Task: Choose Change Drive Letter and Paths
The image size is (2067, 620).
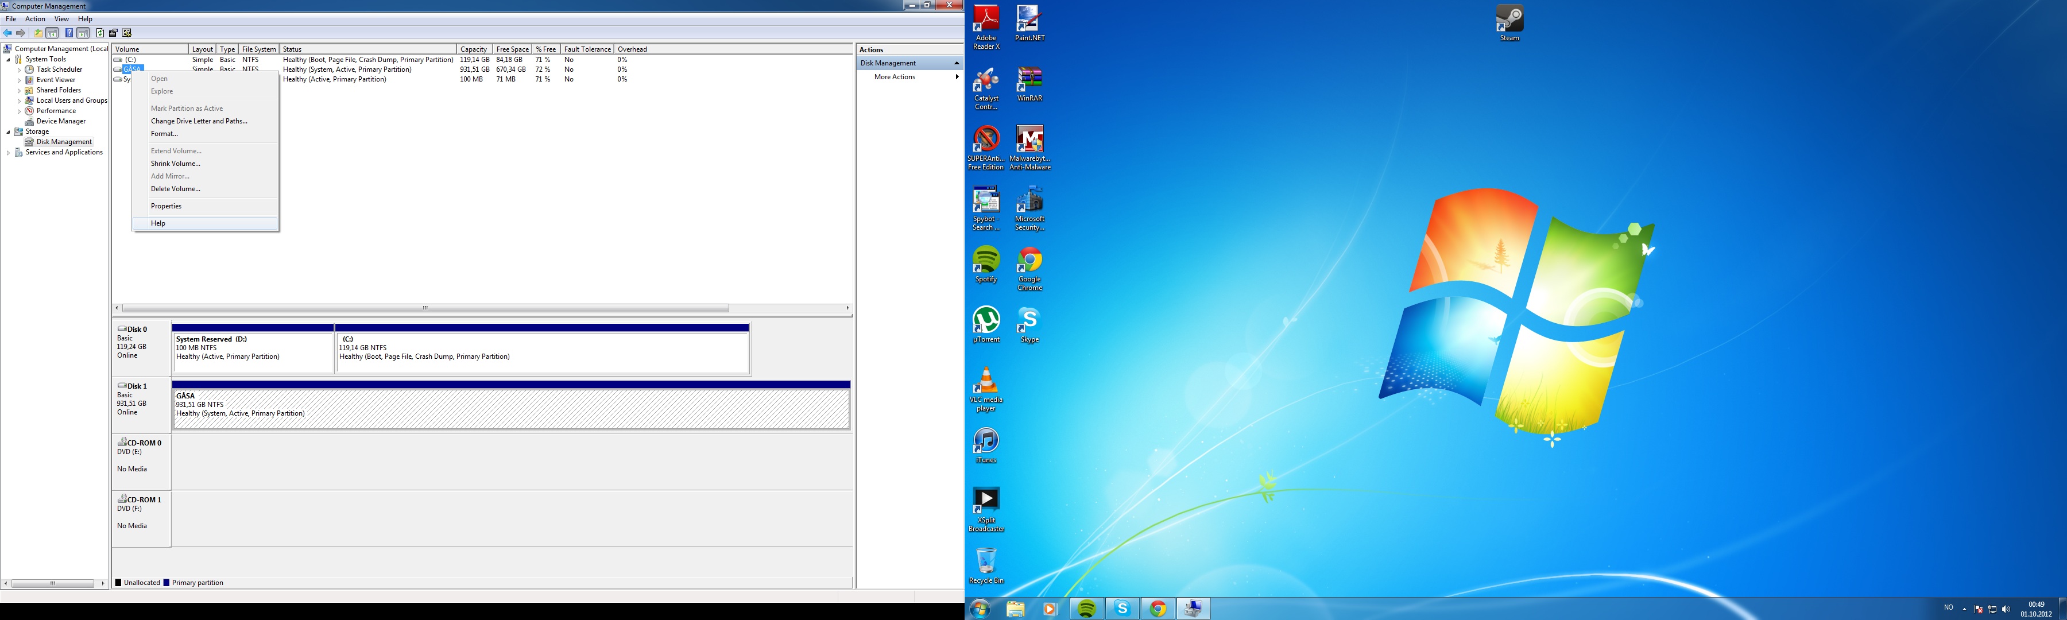Action: pyautogui.click(x=204, y=121)
